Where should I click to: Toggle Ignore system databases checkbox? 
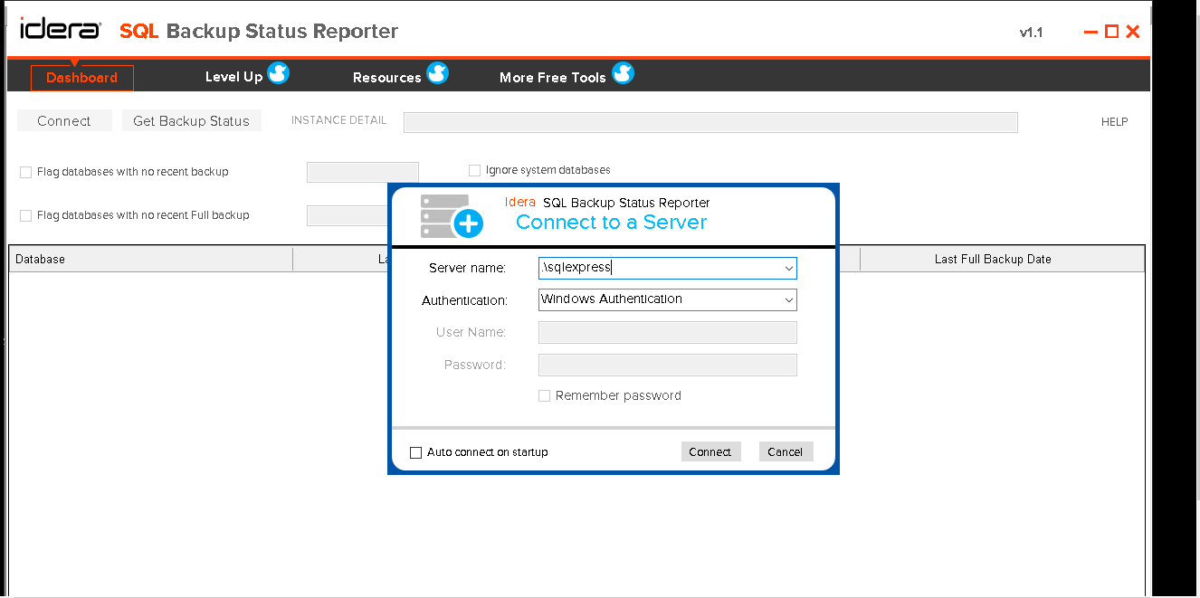(474, 170)
